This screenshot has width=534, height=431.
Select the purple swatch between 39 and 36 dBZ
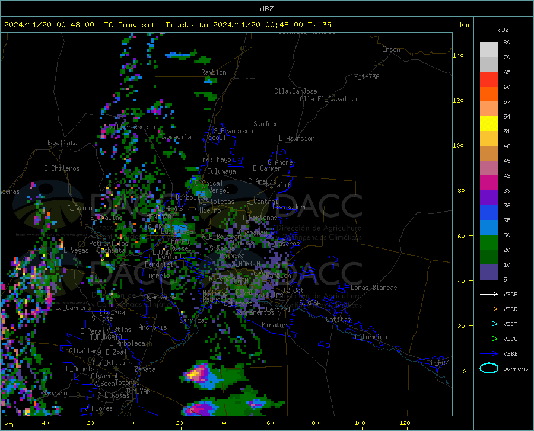[x=489, y=198]
